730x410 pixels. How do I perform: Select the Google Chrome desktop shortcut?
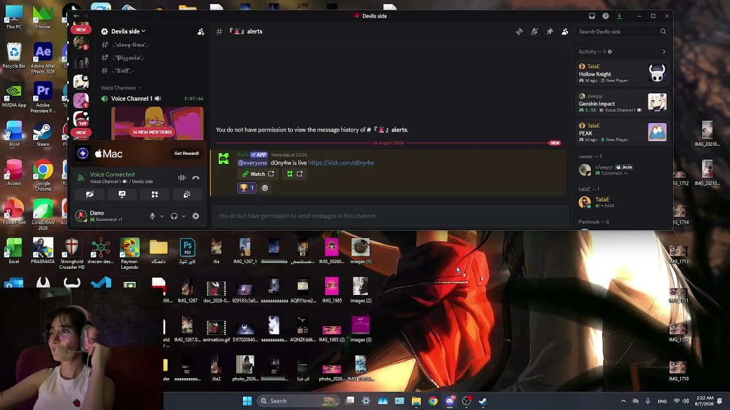43,175
